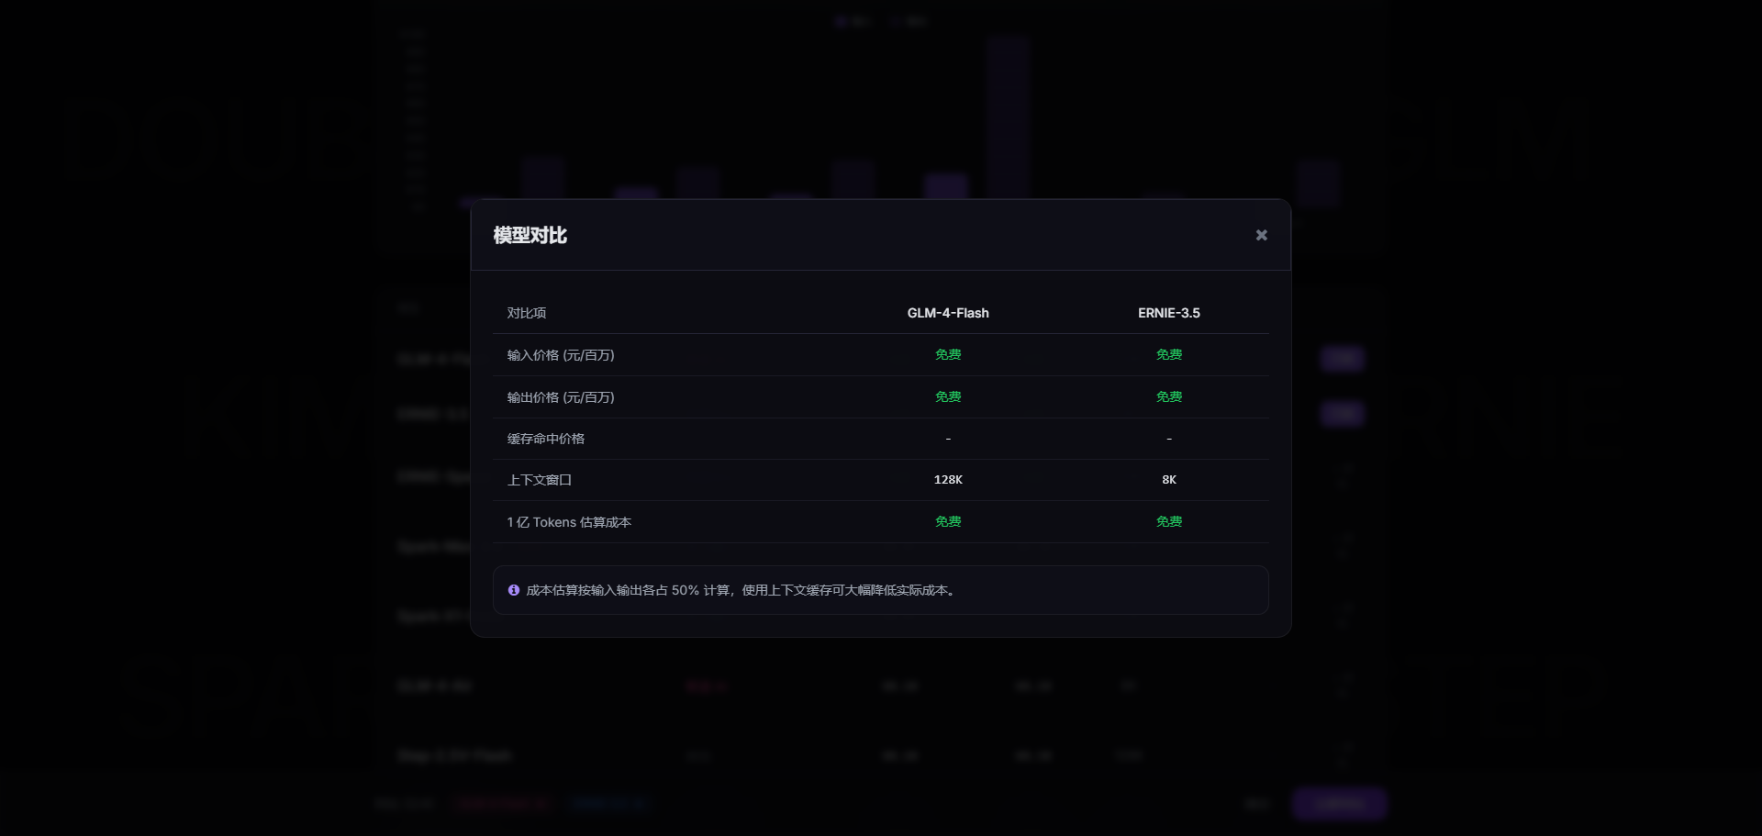The width and height of the screenshot is (1762, 836).
Task: Click GLM-4-Flash's 免费 estimated cost value
Action: click(948, 521)
